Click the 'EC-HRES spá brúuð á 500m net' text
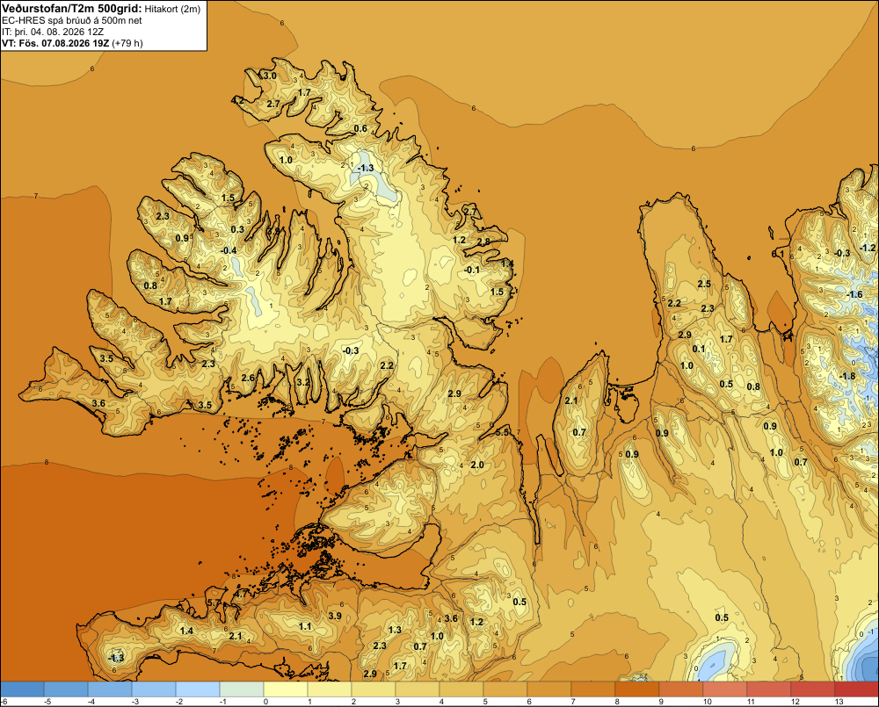The height and width of the screenshot is (707, 879). point(72,21)
